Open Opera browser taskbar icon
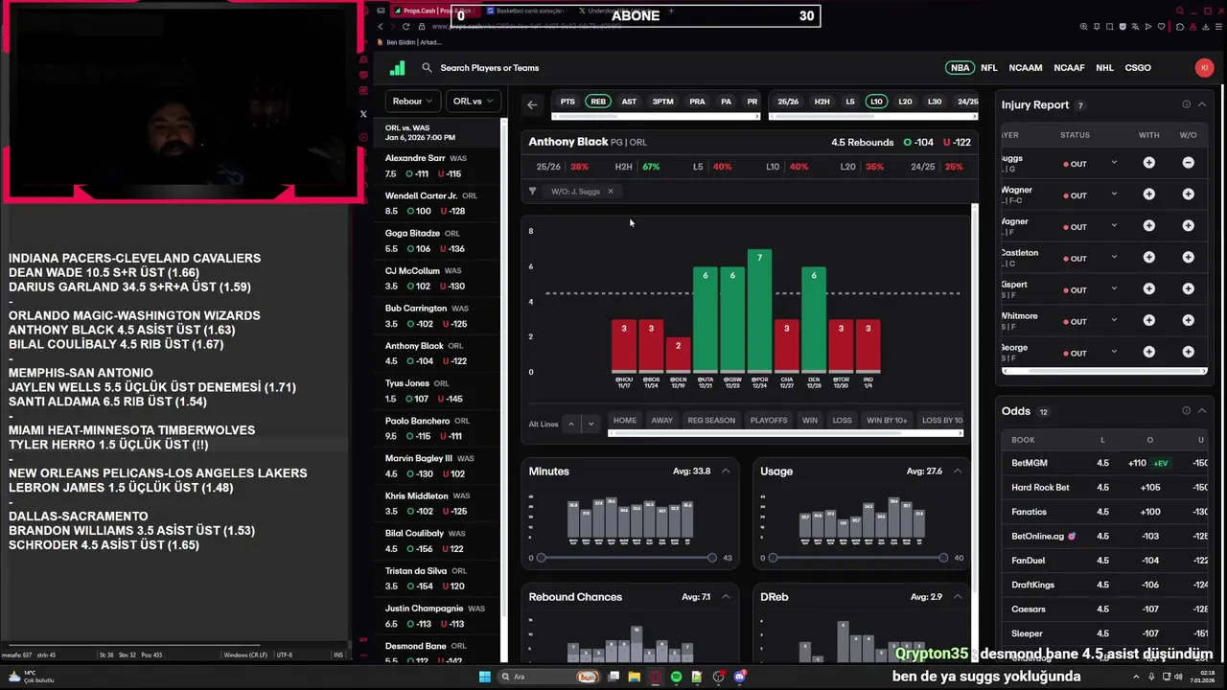 (655, 677)
